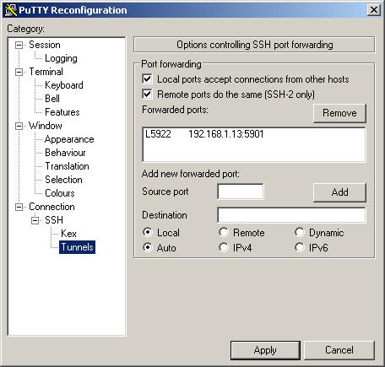
Task: Apply the reconfiguration changes
Action: (265, 350)
